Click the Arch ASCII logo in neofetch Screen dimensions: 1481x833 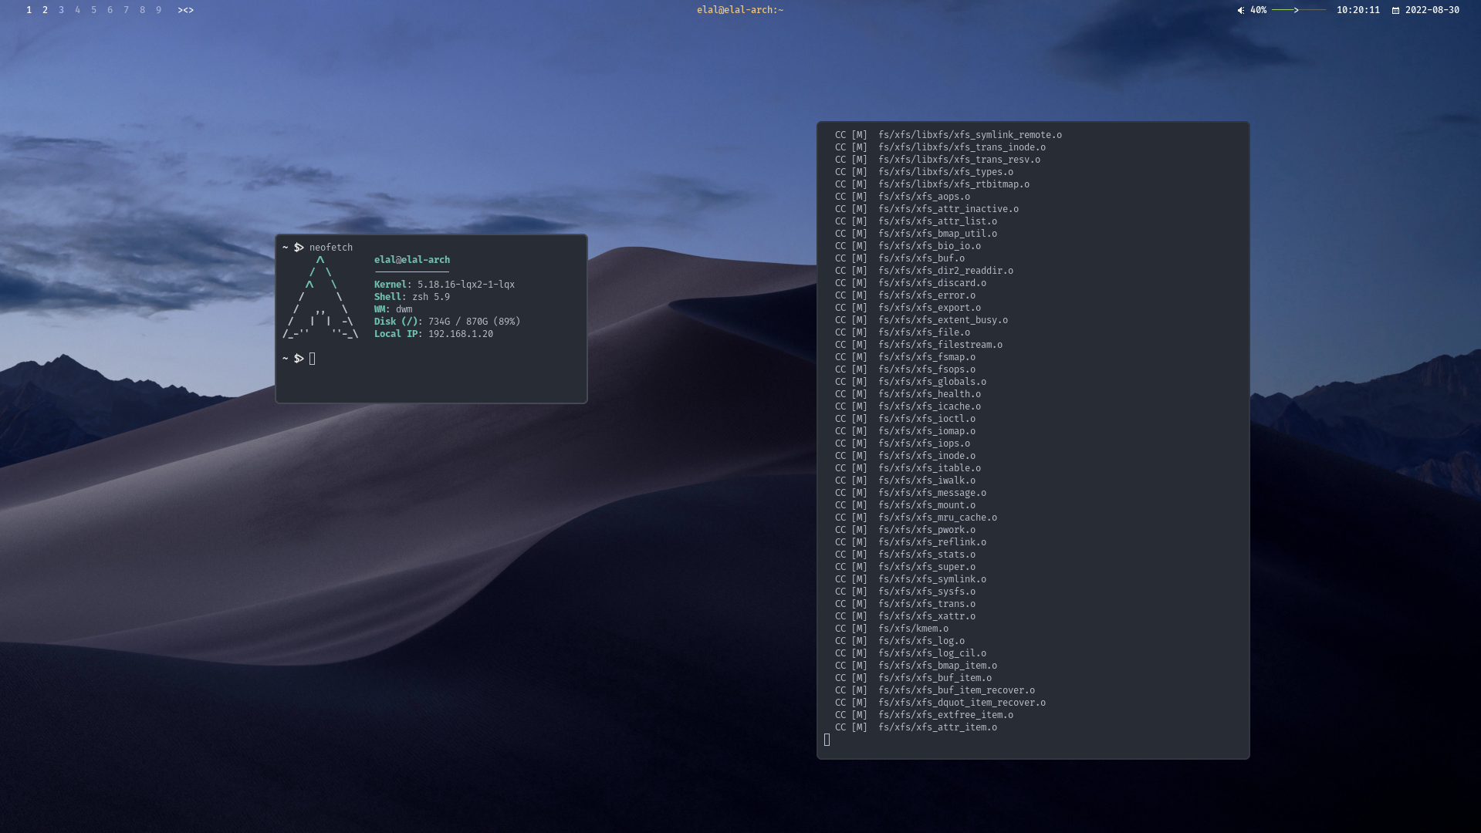(x=320, y=297)
